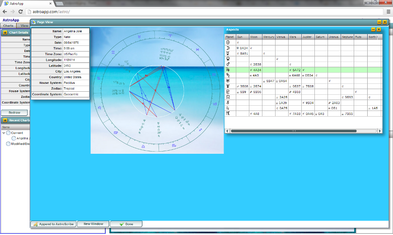Image resolution: width=393 pixels, height=235 pixels.
Task: Minimize the Aspects panel
Action: point(373,29)
